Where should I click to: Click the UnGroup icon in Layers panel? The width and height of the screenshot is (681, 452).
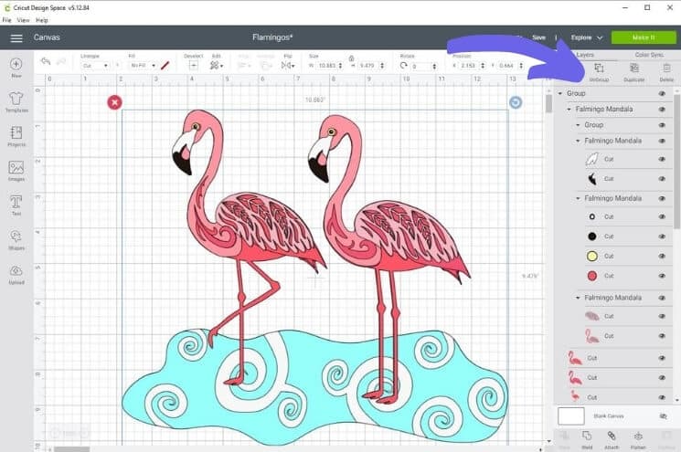tap(599, 68)
